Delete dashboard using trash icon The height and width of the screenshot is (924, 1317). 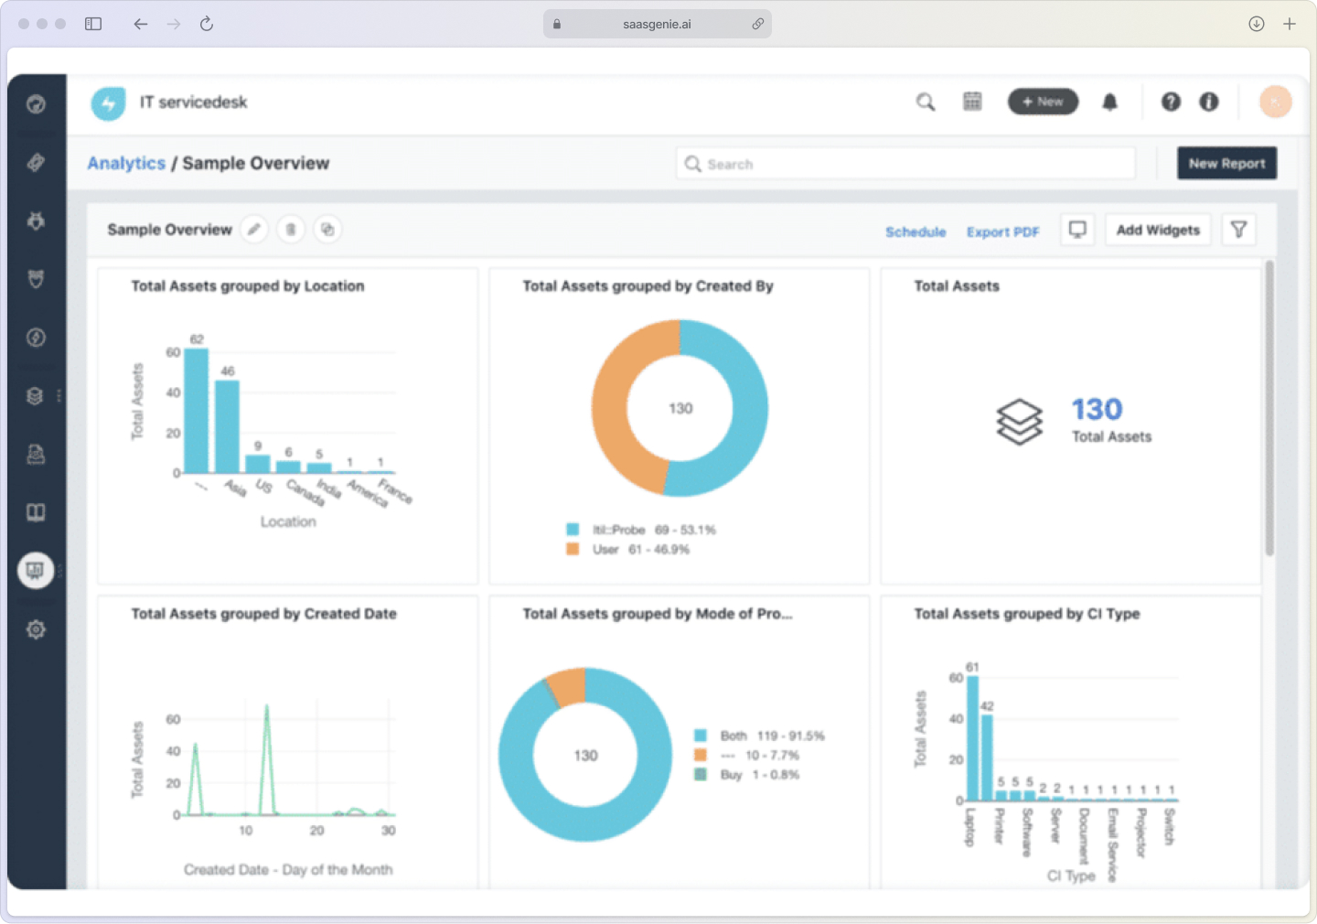(x=291, y=230)
